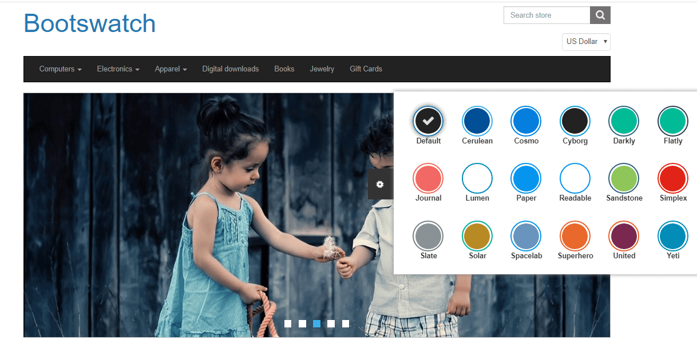Go to the fifth carousel slide
Viewport: 697px width, 352px height.
[346, 324]
